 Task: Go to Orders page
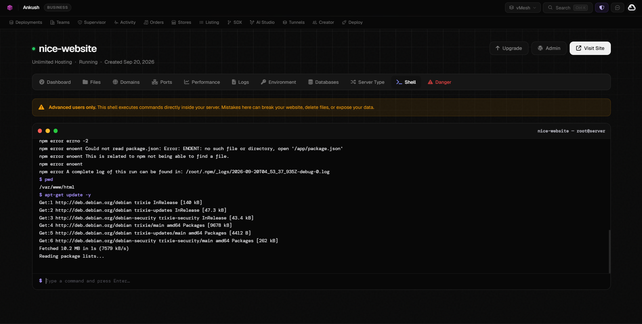(154, 22)
